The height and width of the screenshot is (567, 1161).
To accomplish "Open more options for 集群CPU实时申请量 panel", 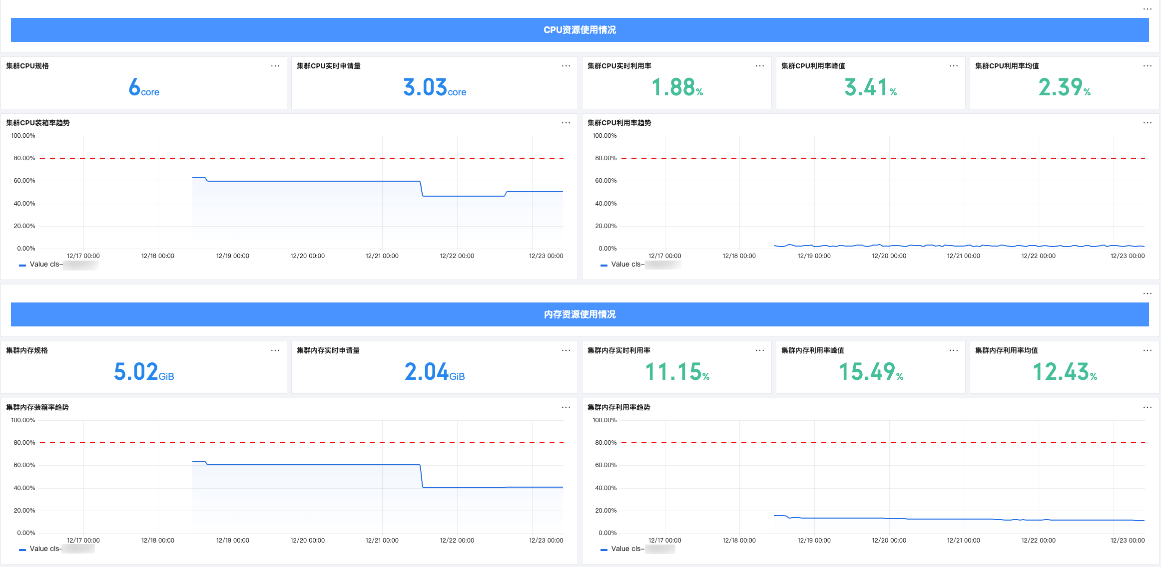I will click(x=566, y=66).
